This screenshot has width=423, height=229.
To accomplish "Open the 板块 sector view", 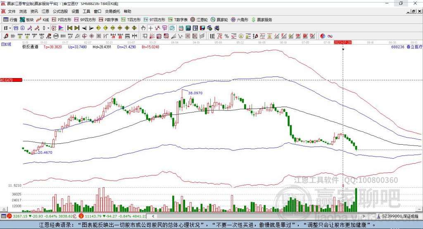I will pos(27,20).
